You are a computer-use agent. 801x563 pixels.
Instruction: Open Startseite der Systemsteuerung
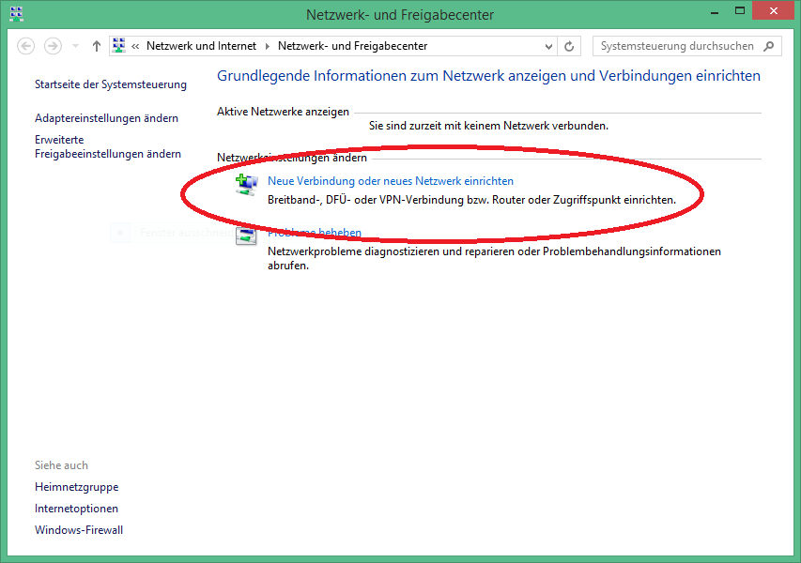[x=111, y=84]
